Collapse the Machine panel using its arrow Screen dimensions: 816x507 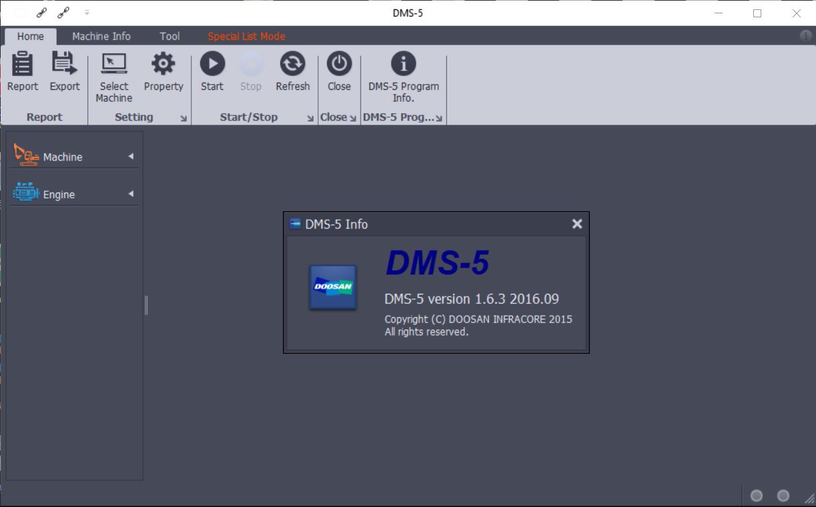tap(132, 156)
